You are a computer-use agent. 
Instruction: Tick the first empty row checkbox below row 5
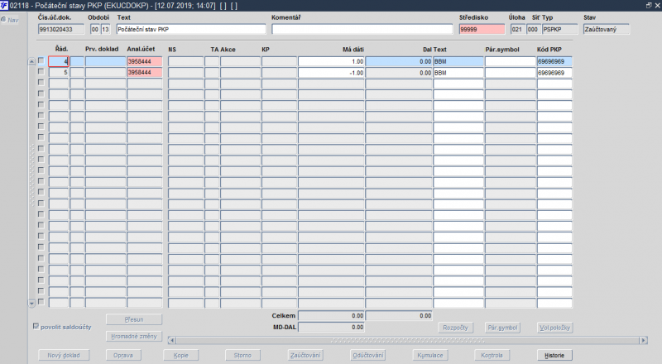coord(41,83)
